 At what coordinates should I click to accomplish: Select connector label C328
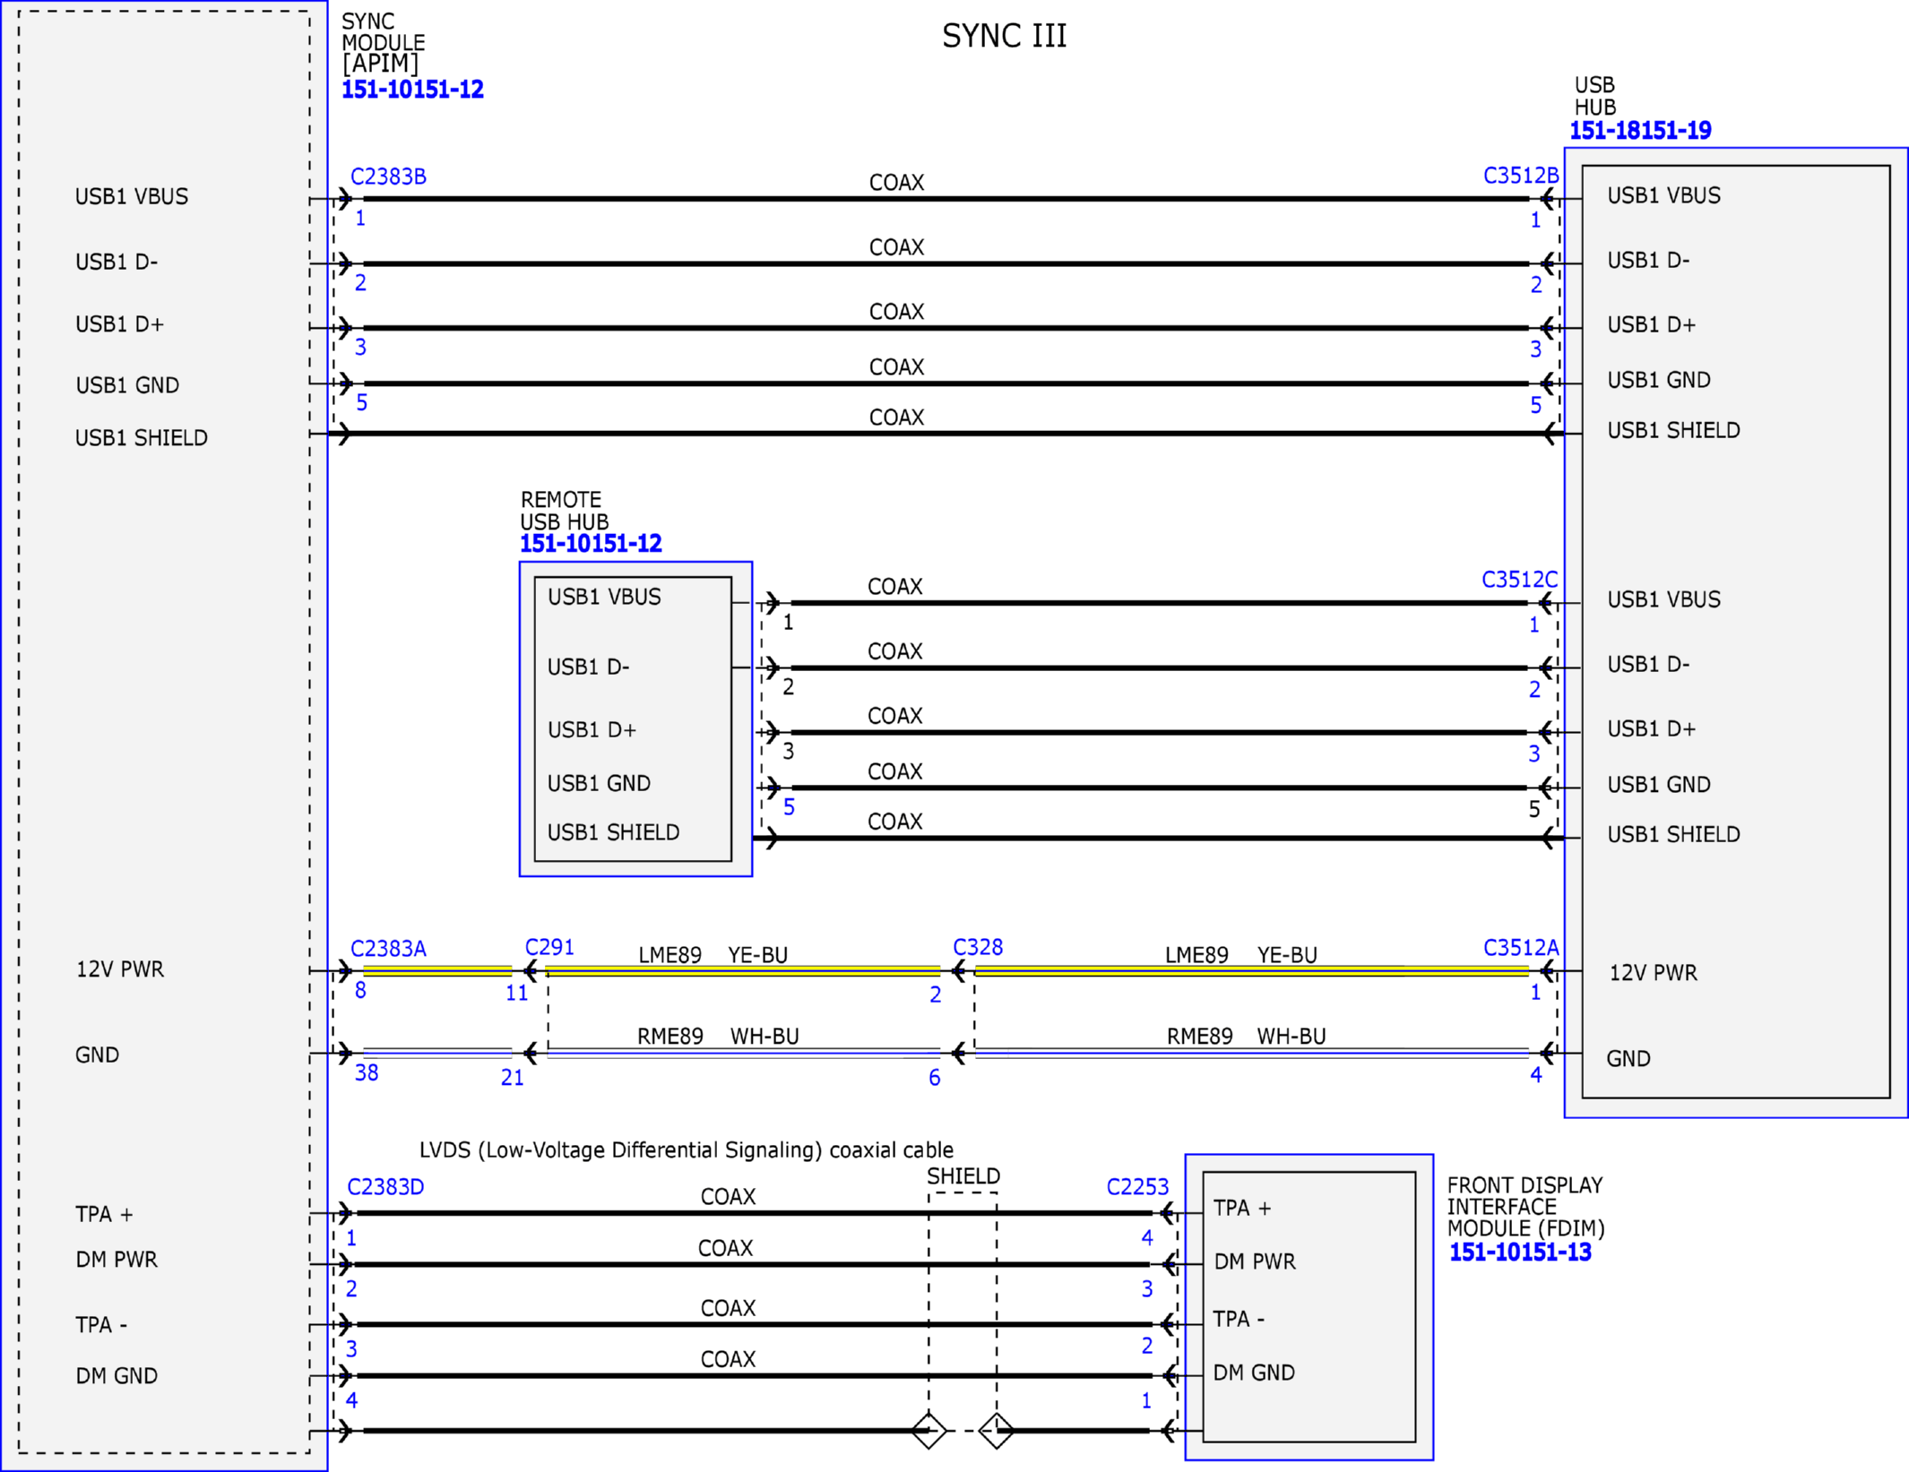(978, 947)
